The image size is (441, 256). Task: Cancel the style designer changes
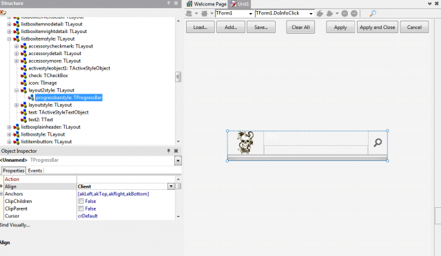coord(414,28)
